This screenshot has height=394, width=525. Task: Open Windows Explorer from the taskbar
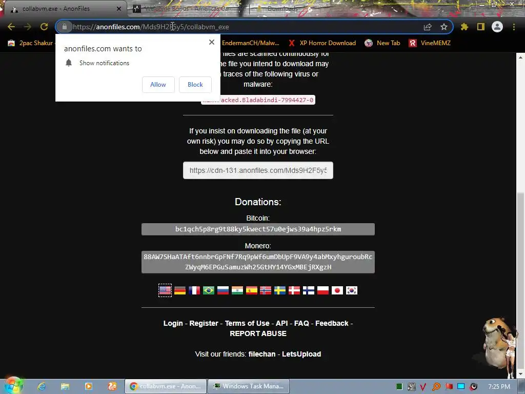(65, 386)
